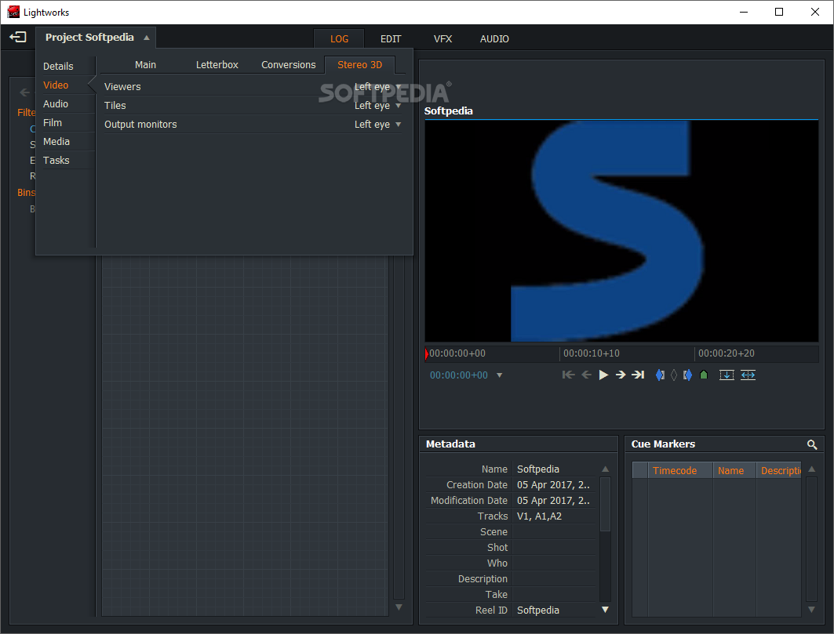Click the insert into edit icon

pos(727,375)
